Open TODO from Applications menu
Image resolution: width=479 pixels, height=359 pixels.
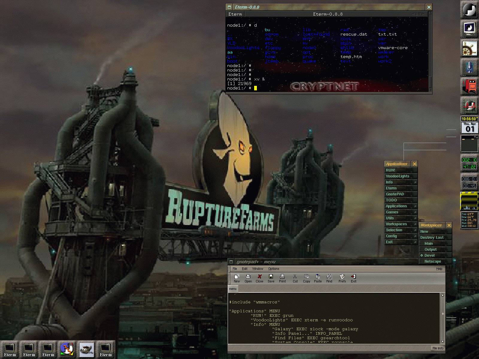(401, 200)
